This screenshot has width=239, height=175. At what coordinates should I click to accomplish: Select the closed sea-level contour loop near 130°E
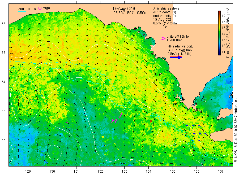(x=54, y=152)
